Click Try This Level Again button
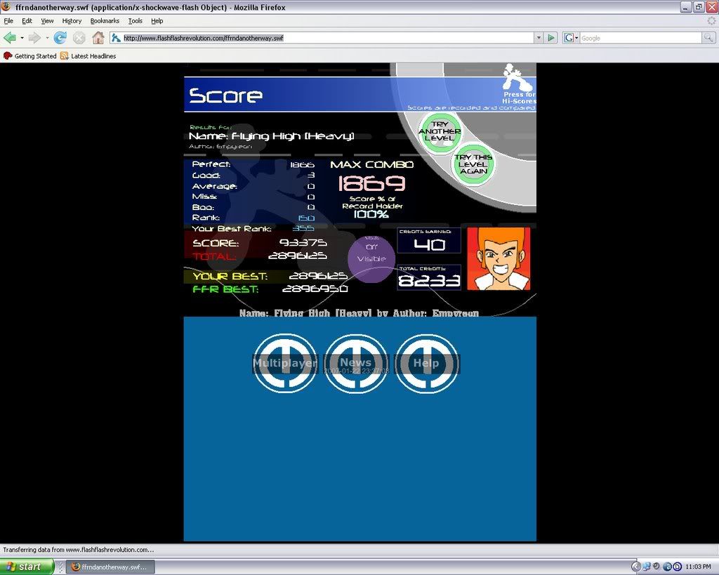719x575 pixels. (x=473, y=165)
